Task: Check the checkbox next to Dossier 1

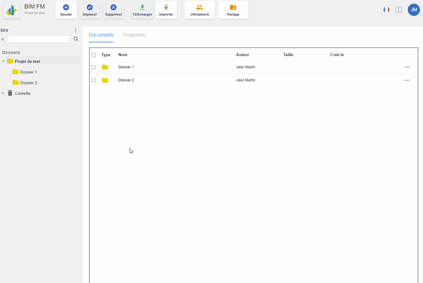Action: pos(93,67)
